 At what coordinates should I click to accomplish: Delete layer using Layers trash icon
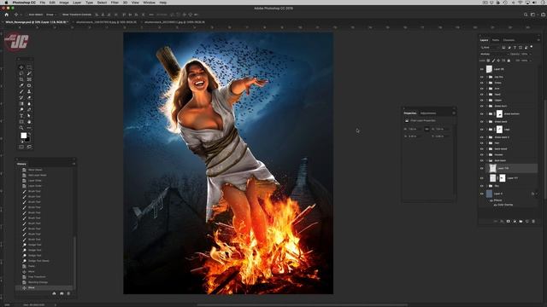(x=533, y=222)
